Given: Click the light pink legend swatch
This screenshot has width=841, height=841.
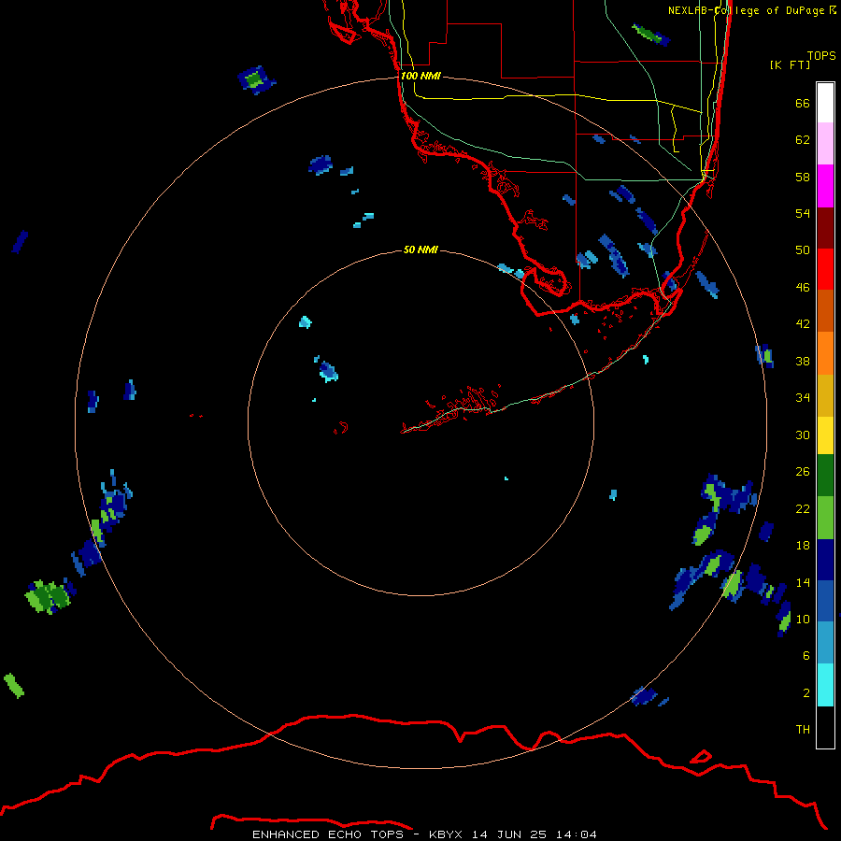Looking at the screenshot, I should click(825, 144).
